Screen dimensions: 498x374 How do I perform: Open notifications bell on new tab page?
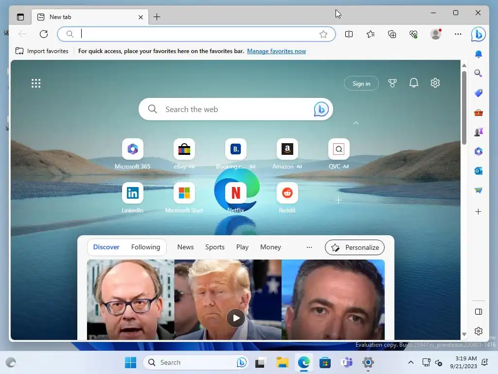tap(413, 83)
